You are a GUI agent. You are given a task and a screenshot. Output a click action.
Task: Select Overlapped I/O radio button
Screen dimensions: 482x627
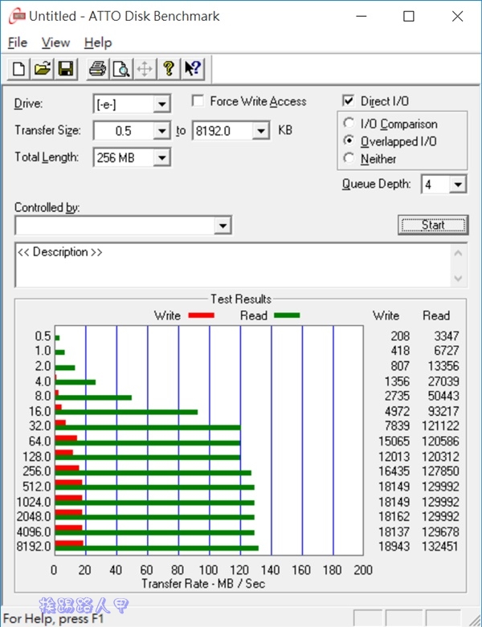tap(349, 140)
